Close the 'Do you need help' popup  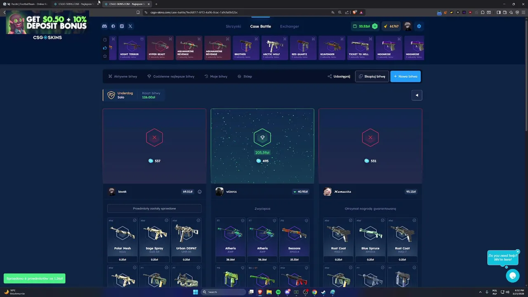(518, 252)
